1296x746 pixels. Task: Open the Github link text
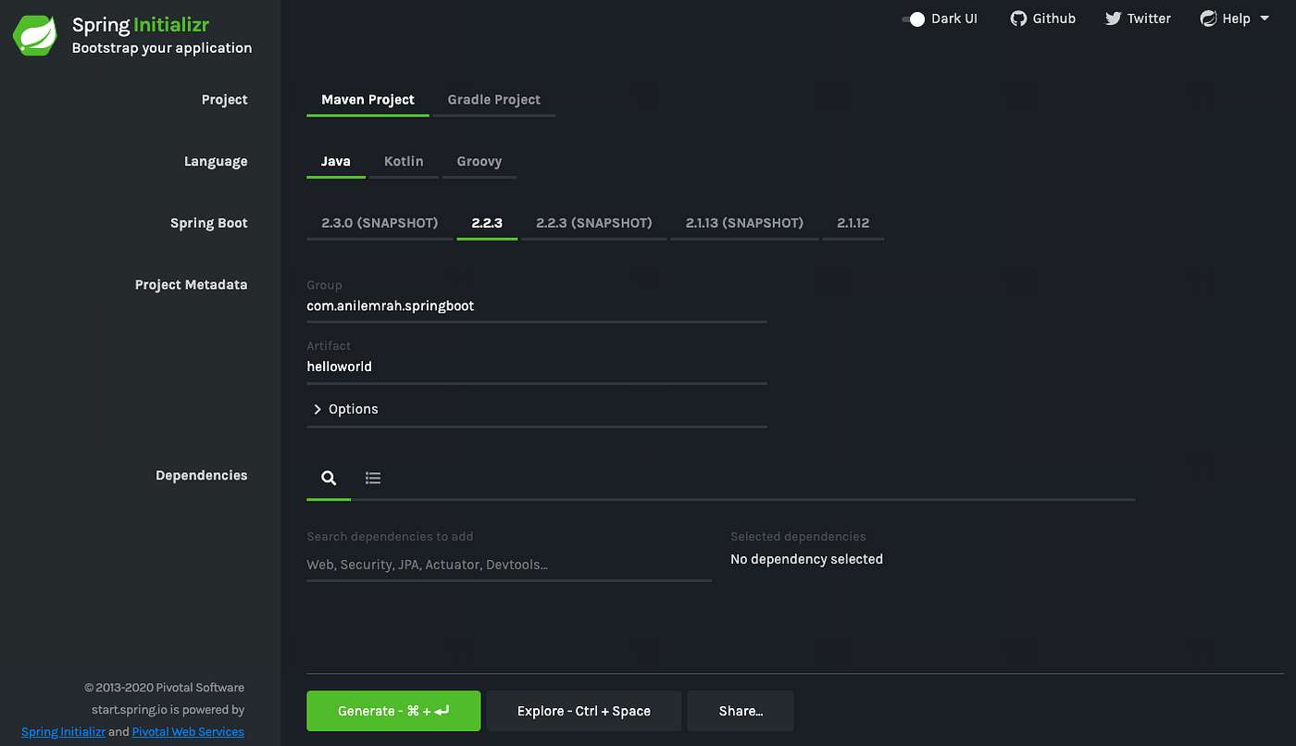tap(1054, 19)
